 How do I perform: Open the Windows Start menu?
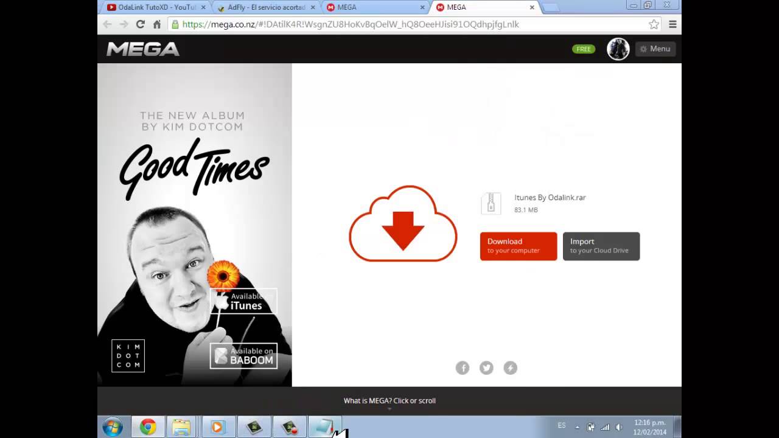113,427
